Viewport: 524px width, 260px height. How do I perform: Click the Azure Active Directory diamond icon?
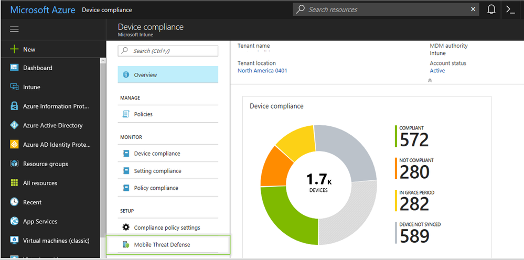click(14, 125)
